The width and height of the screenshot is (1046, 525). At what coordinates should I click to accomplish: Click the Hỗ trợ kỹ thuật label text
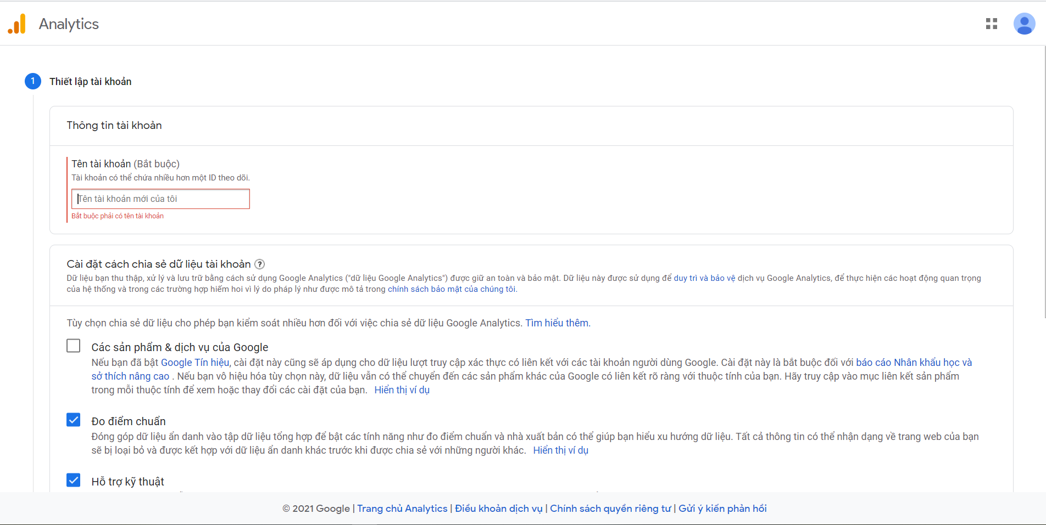[x=128, y=482]
